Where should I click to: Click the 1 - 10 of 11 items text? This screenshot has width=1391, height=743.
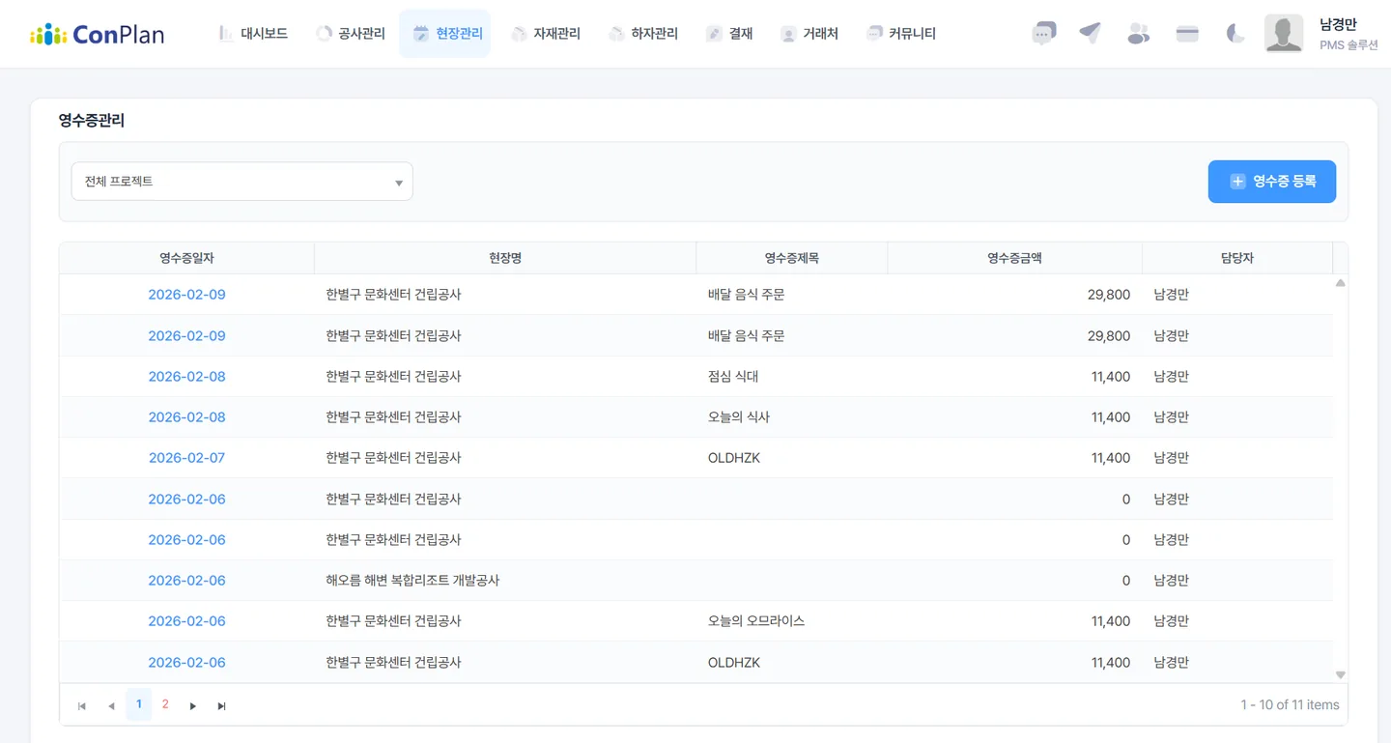(1290, 705)
